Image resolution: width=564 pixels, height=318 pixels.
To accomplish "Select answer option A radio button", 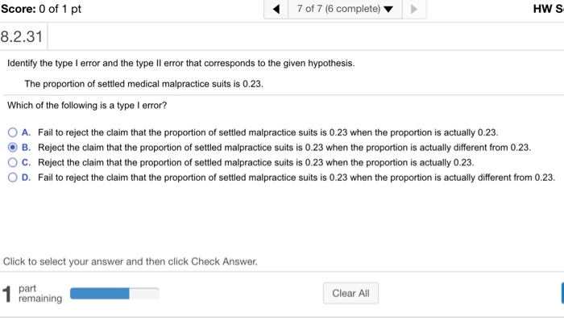I will 13,132.
